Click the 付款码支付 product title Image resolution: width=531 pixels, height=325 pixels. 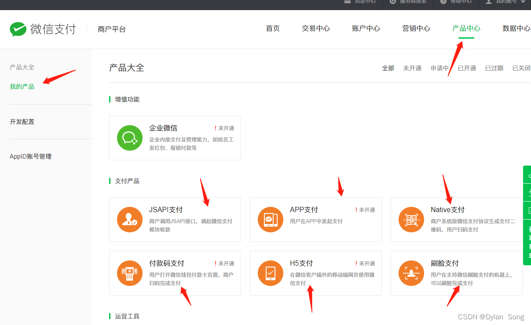167,264
